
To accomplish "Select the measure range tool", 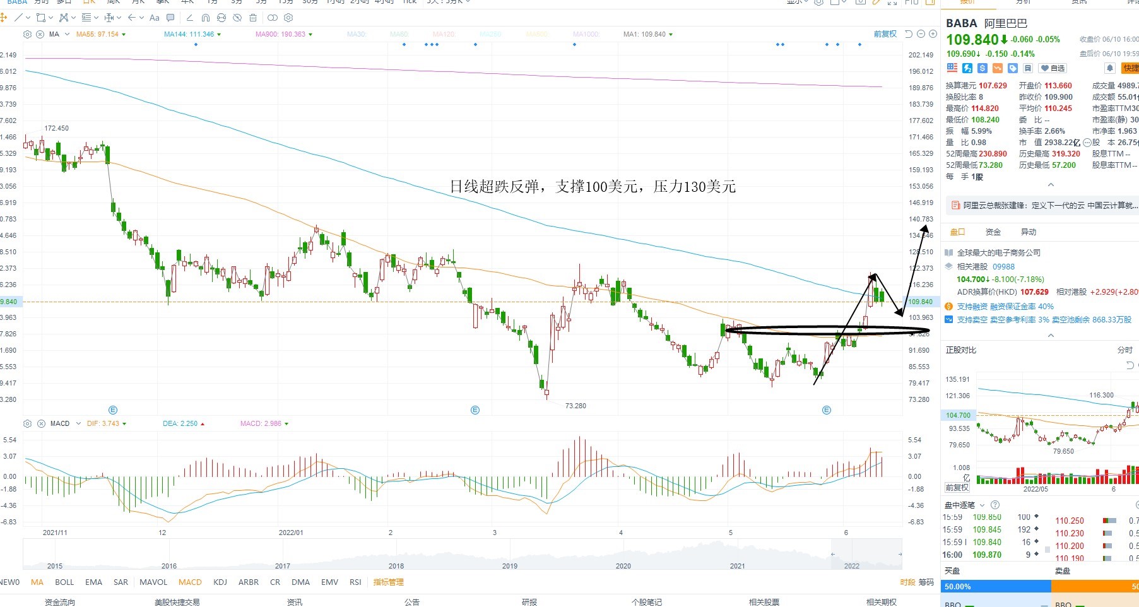I will [x=109, y=18].
